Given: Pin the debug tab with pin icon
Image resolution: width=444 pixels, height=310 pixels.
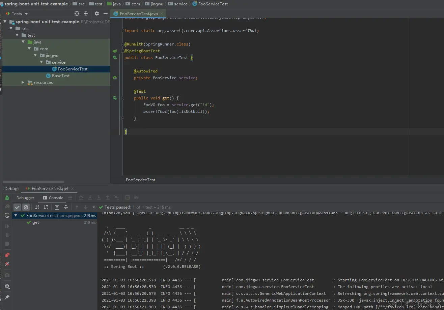Looking at the screenshot, I should click(x=7, y=297).
